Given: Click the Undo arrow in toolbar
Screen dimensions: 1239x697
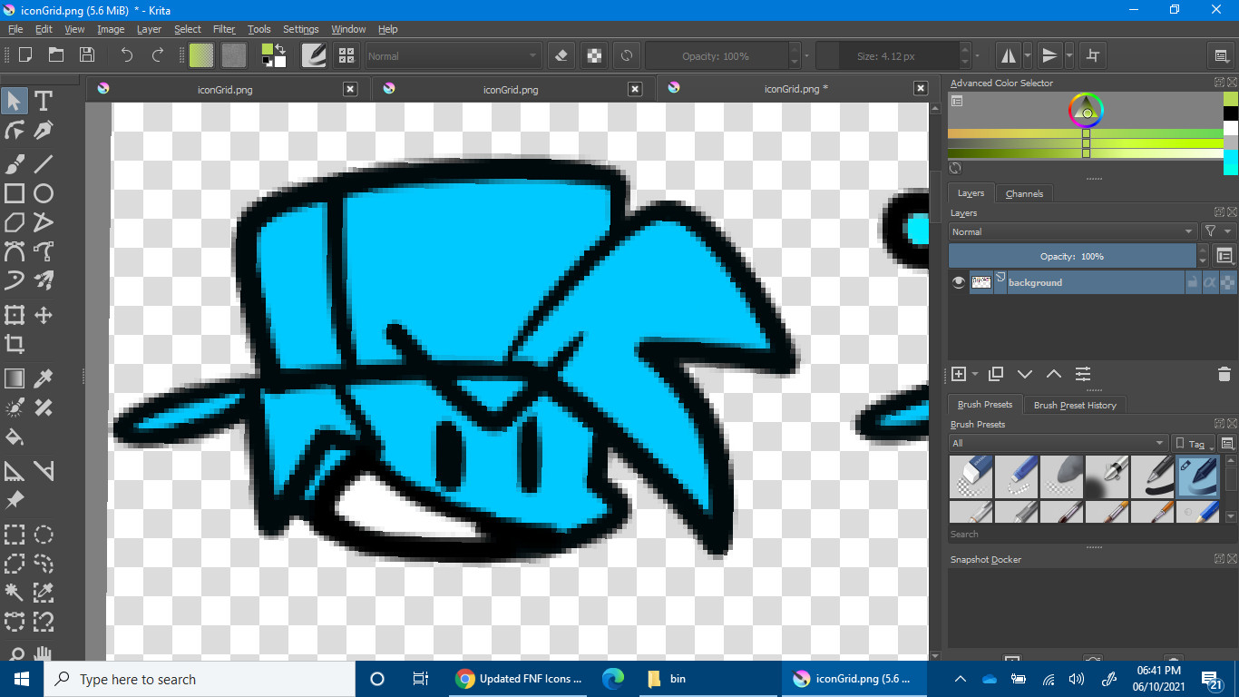Looking at the screenshot, I should coord(127,55).
